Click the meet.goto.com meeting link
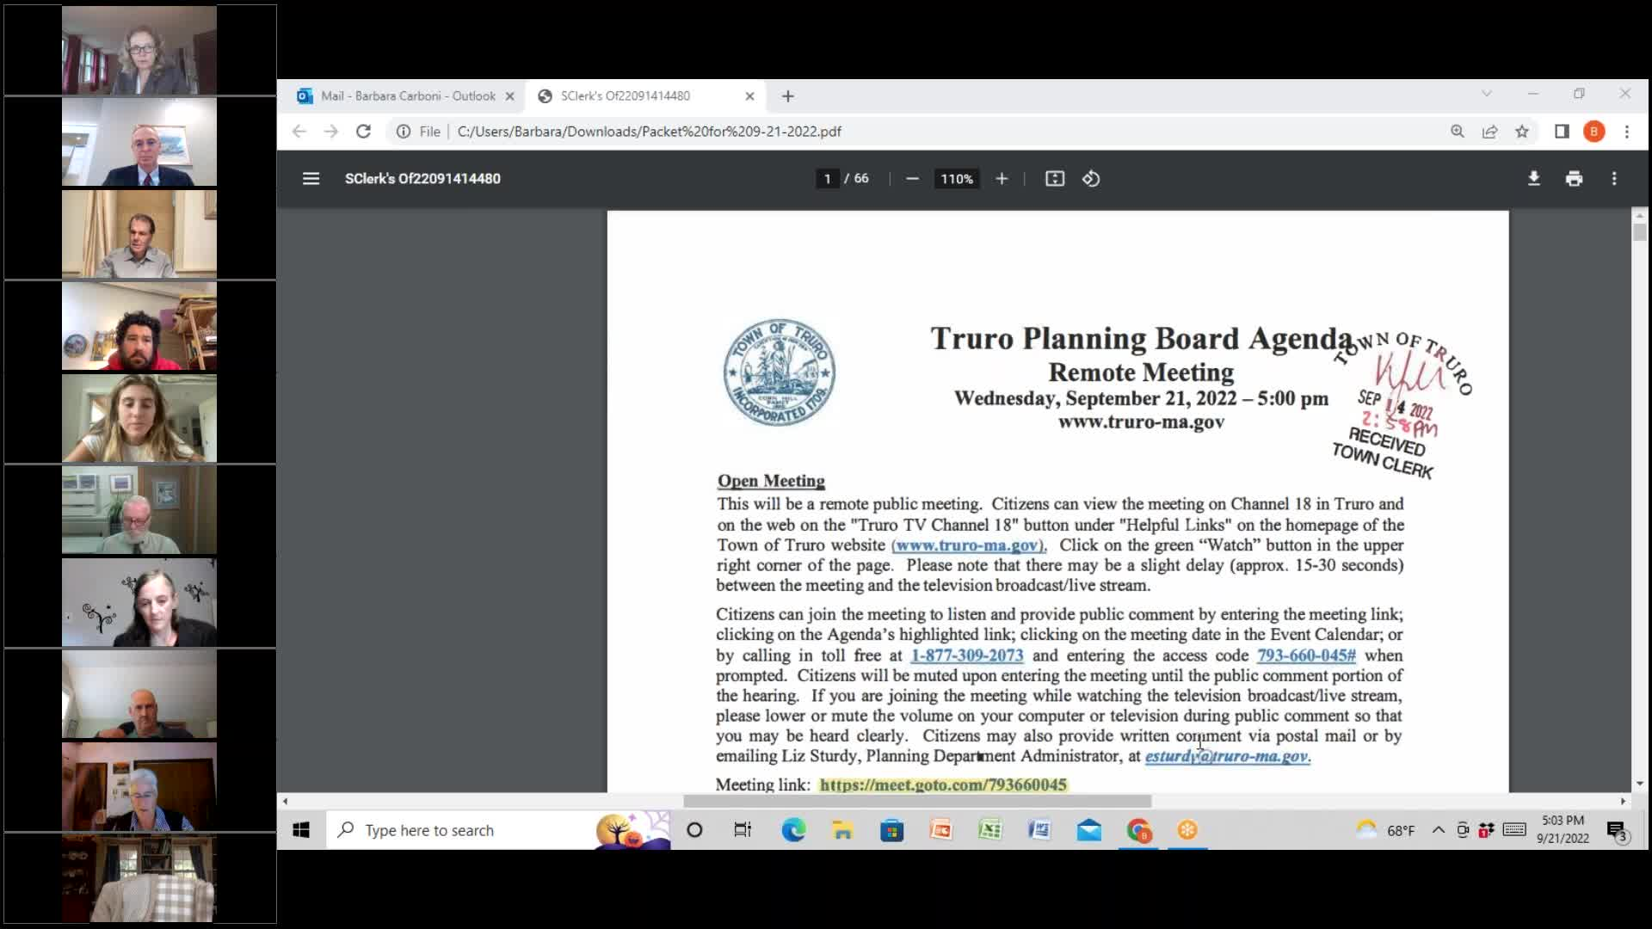This screenshot has height=929, width=1652. pyautogui.click(x=944, y=784)
